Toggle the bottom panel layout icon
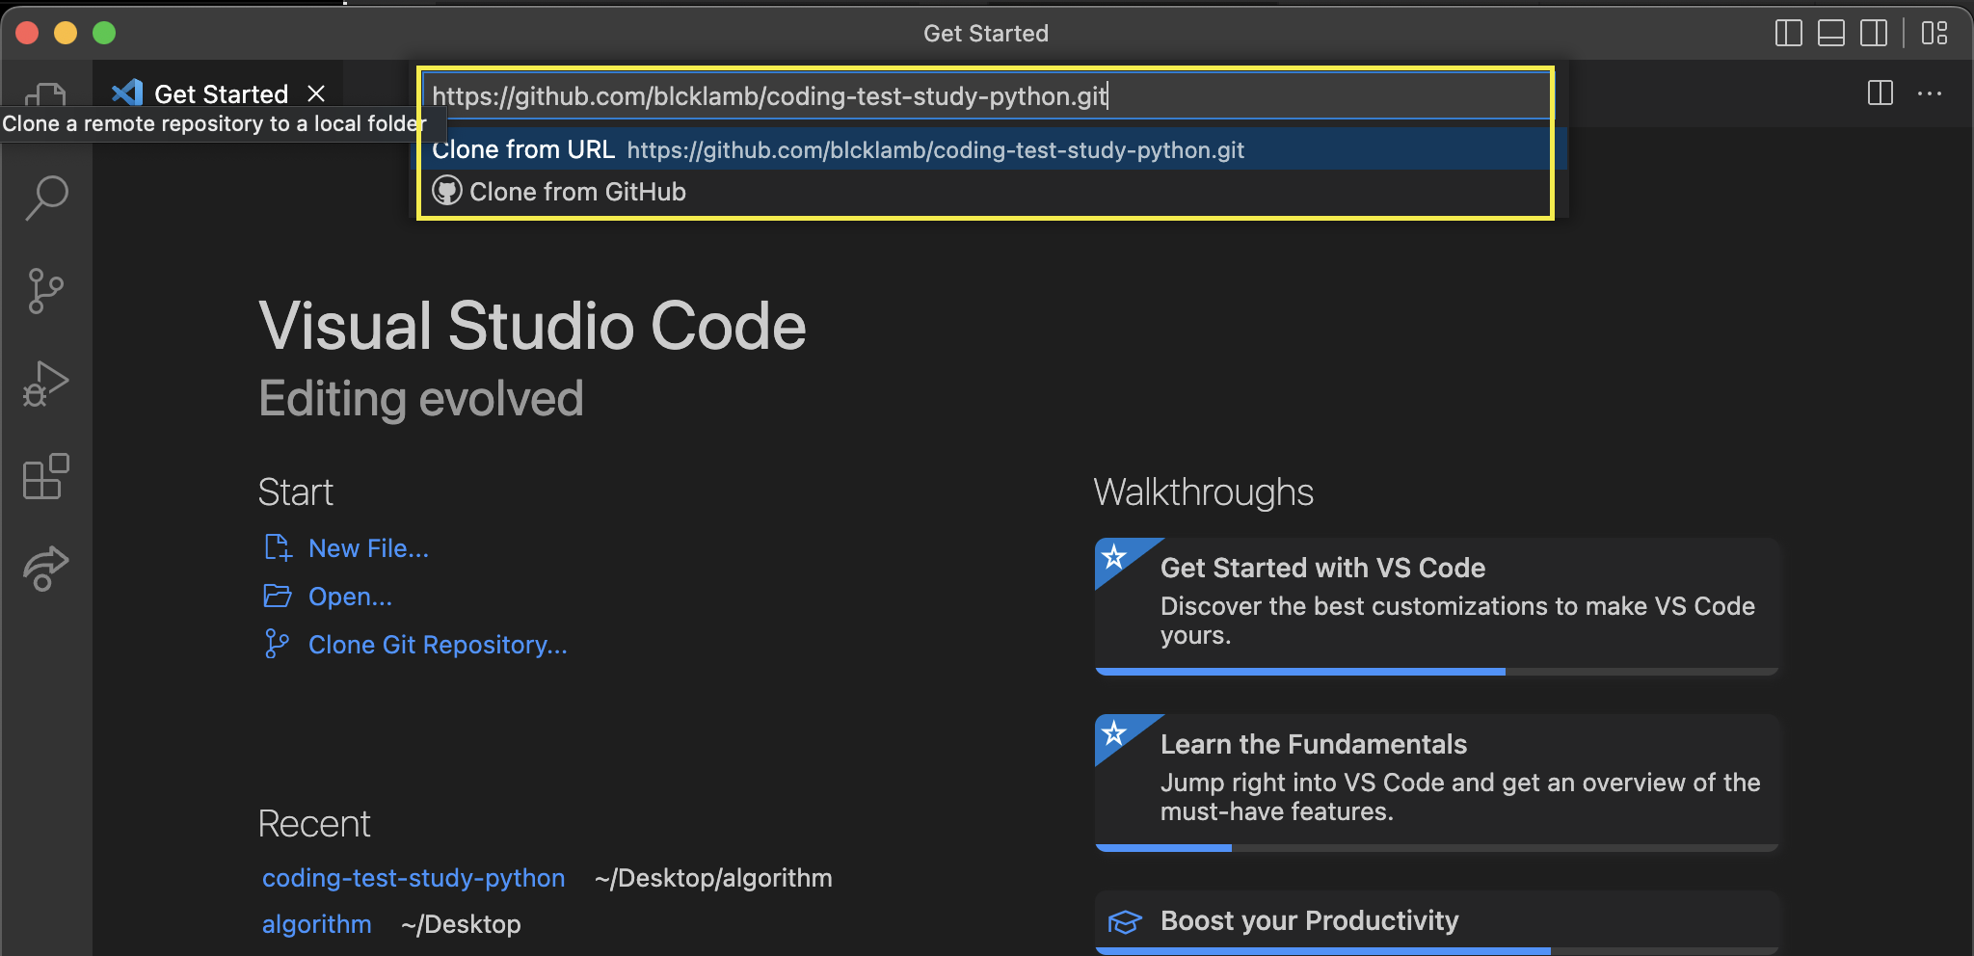The image size is (1974, 956). (x=1831, y=33)
